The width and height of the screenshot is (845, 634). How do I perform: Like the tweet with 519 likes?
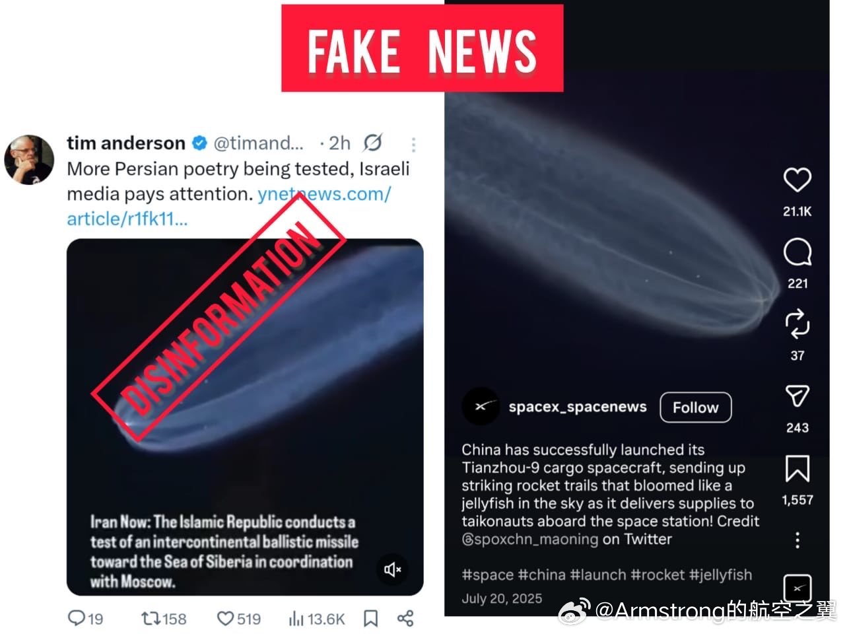[x=225, y=619]
